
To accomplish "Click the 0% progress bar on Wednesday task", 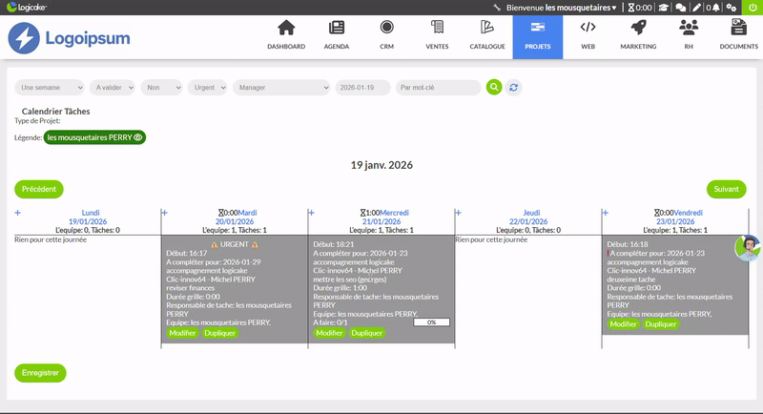I will [431, 322].
